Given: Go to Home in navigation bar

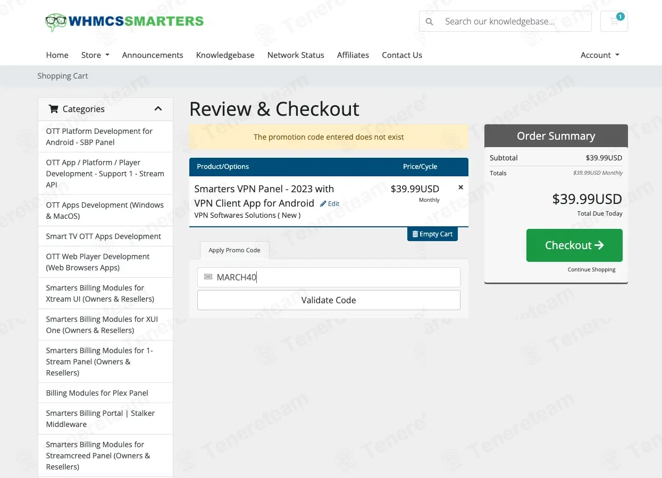Looking at the screenshot, I should coord(57,55).
